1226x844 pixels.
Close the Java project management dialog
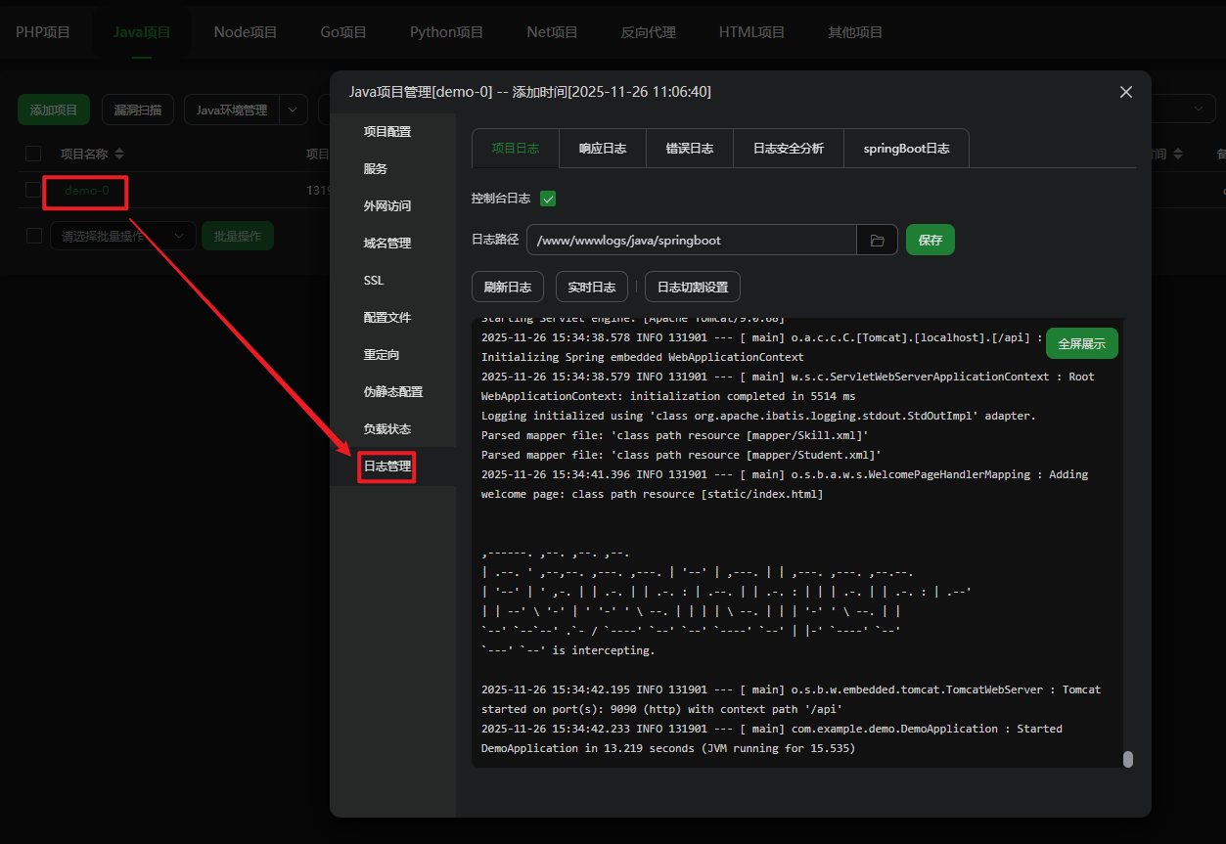click(1125, 92)
